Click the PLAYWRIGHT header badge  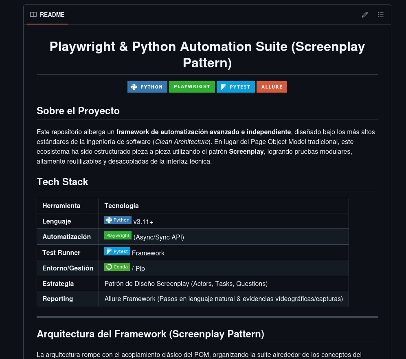coord(192,87)
